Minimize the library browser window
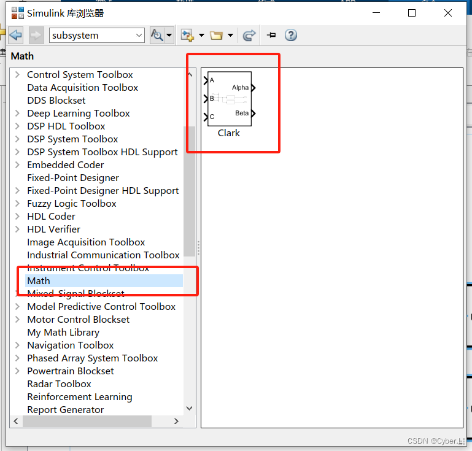 click(376, 13)
